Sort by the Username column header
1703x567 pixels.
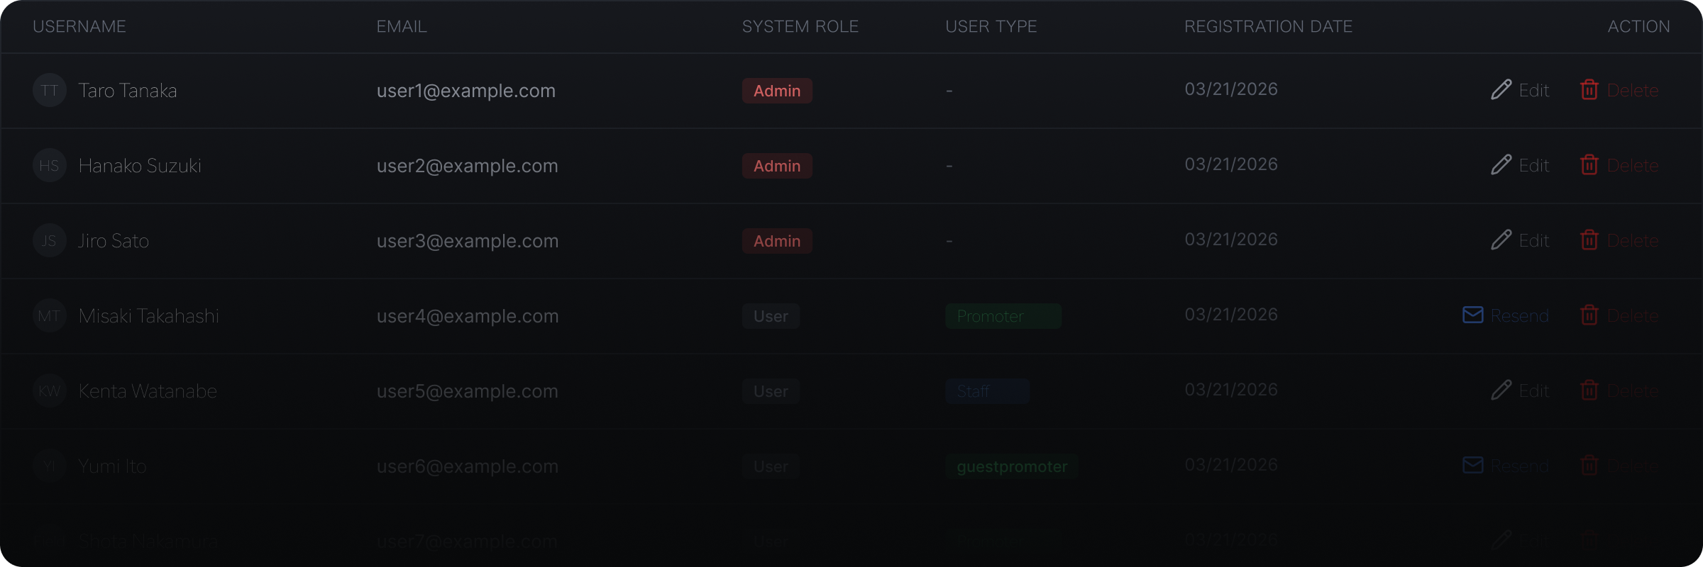[x=79, y=27]
